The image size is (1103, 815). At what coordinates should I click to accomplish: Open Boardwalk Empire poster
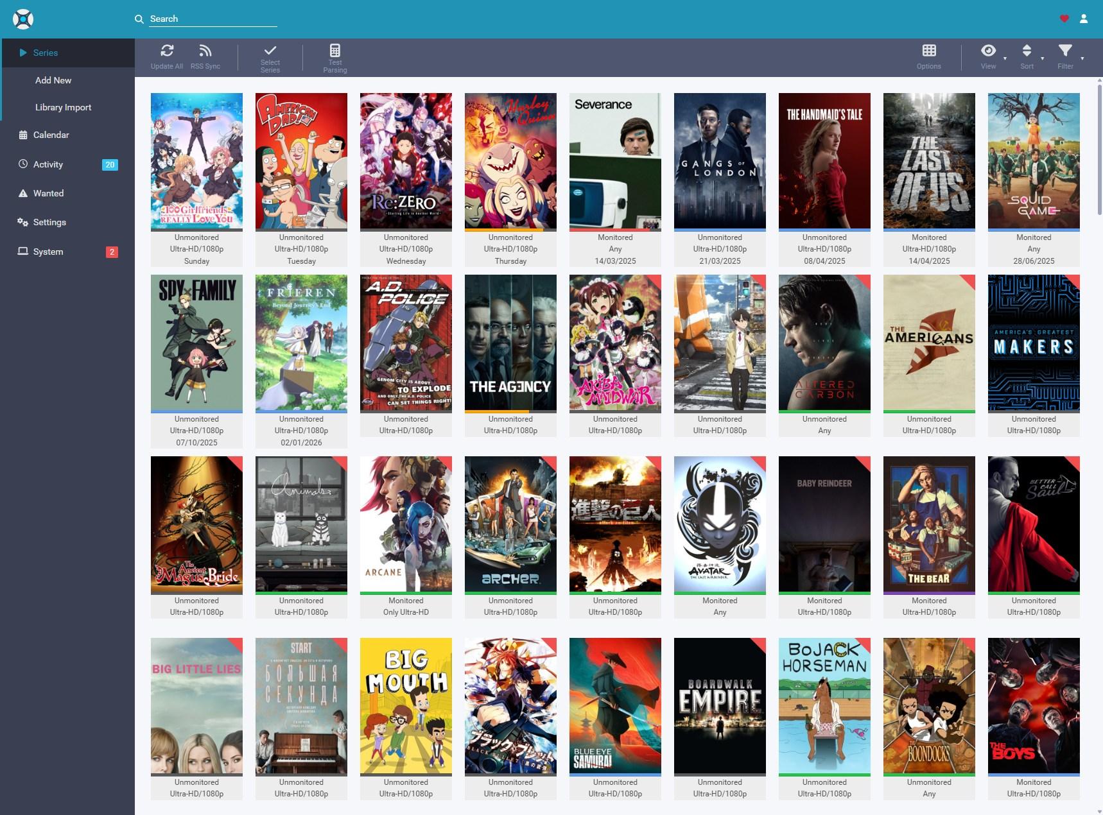tap(720, 705)
